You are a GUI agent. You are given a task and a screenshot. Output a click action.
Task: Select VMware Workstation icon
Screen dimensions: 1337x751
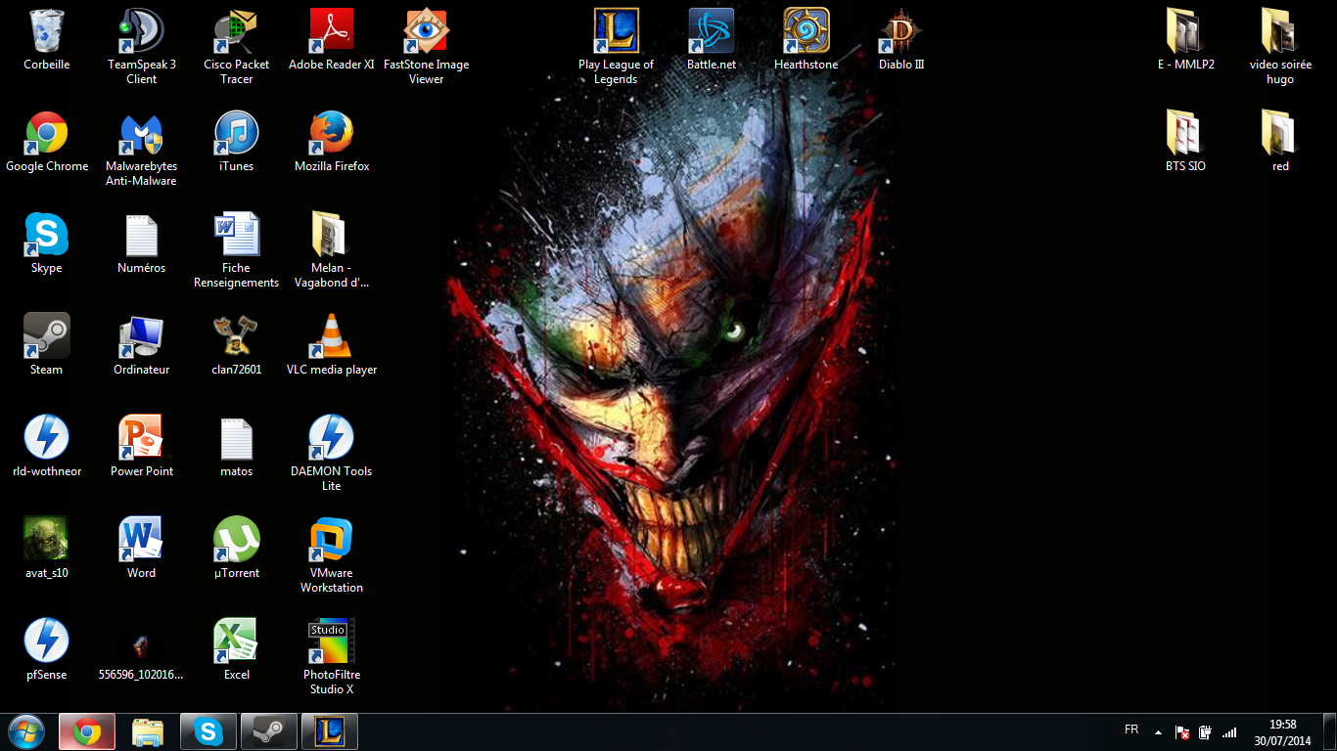click(331, 540)
